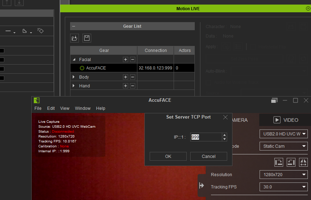This screenshot has height=200, width=311.
Task: Close the Motion LIVE panel
Action: click(308, 8)
